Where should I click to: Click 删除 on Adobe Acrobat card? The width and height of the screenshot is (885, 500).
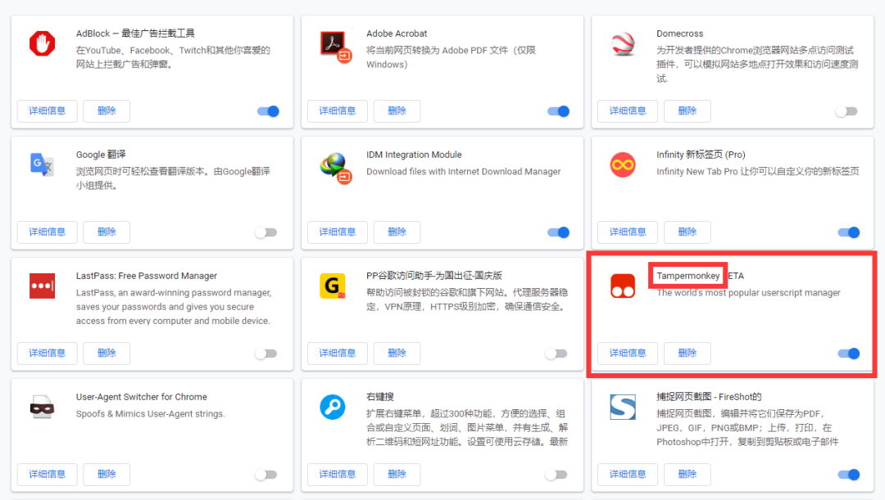(x=397, y=111)
